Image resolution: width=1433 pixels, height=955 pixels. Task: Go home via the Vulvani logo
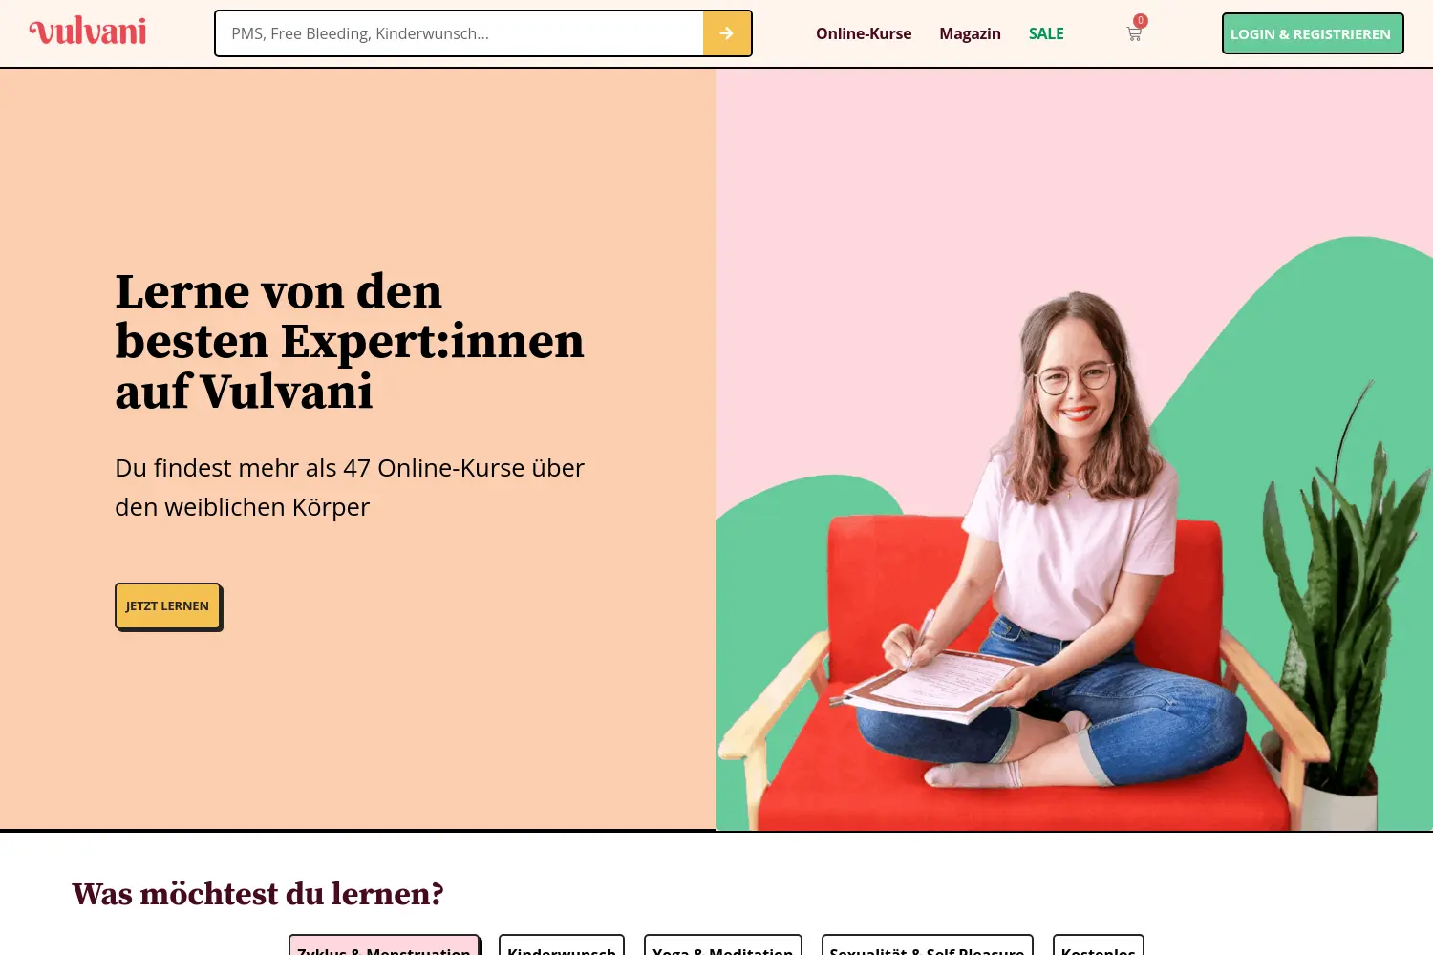88,32
